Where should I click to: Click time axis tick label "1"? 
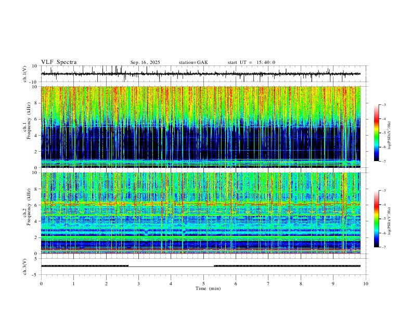[x=73, y=284]
